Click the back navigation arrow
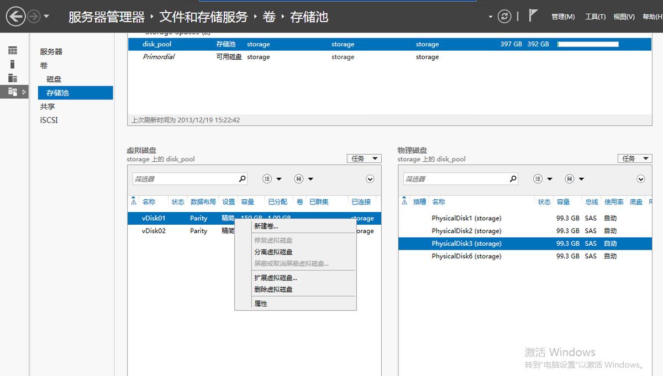The width and height of the screenshot is (663, 376). click(x=16, y=16)
